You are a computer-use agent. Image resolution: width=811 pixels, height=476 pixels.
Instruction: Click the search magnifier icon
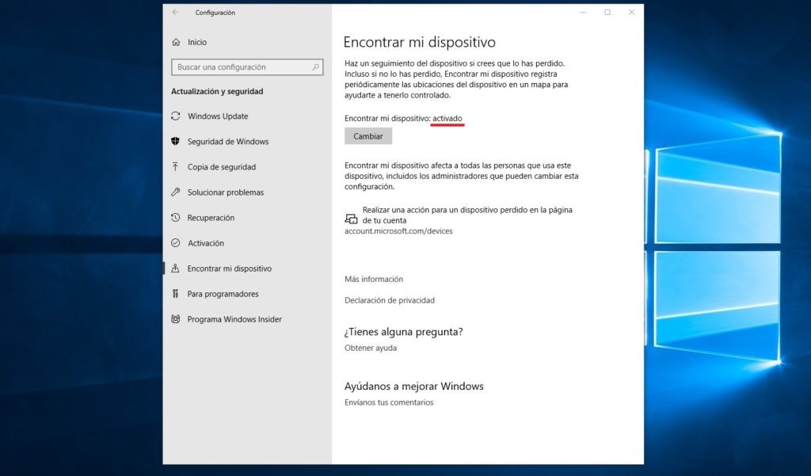click(x=315, y=67)
